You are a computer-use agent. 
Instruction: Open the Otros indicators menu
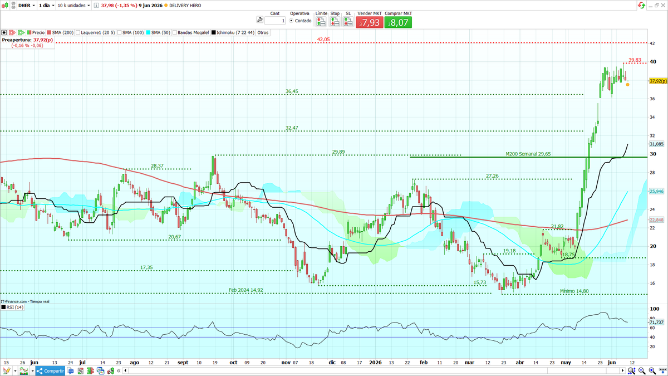(263, 32)
